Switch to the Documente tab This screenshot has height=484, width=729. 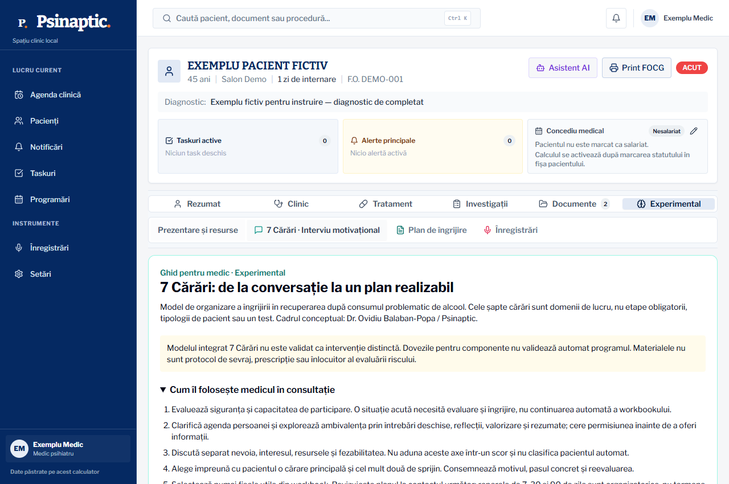coord(574,204)
